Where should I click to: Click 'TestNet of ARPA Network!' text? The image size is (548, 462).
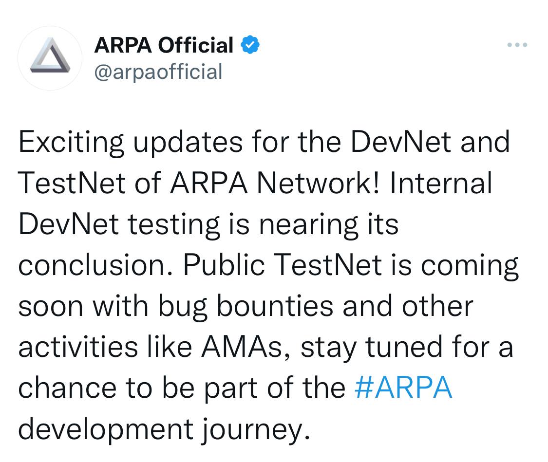pyautogui.click(x=198, y=183)
